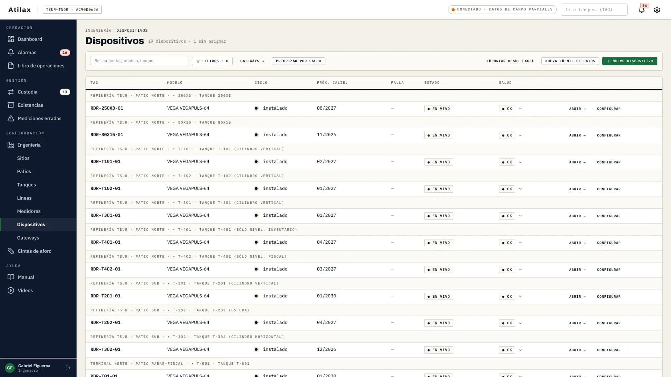Collapse the T-101 tank group header

click(174, 149)
